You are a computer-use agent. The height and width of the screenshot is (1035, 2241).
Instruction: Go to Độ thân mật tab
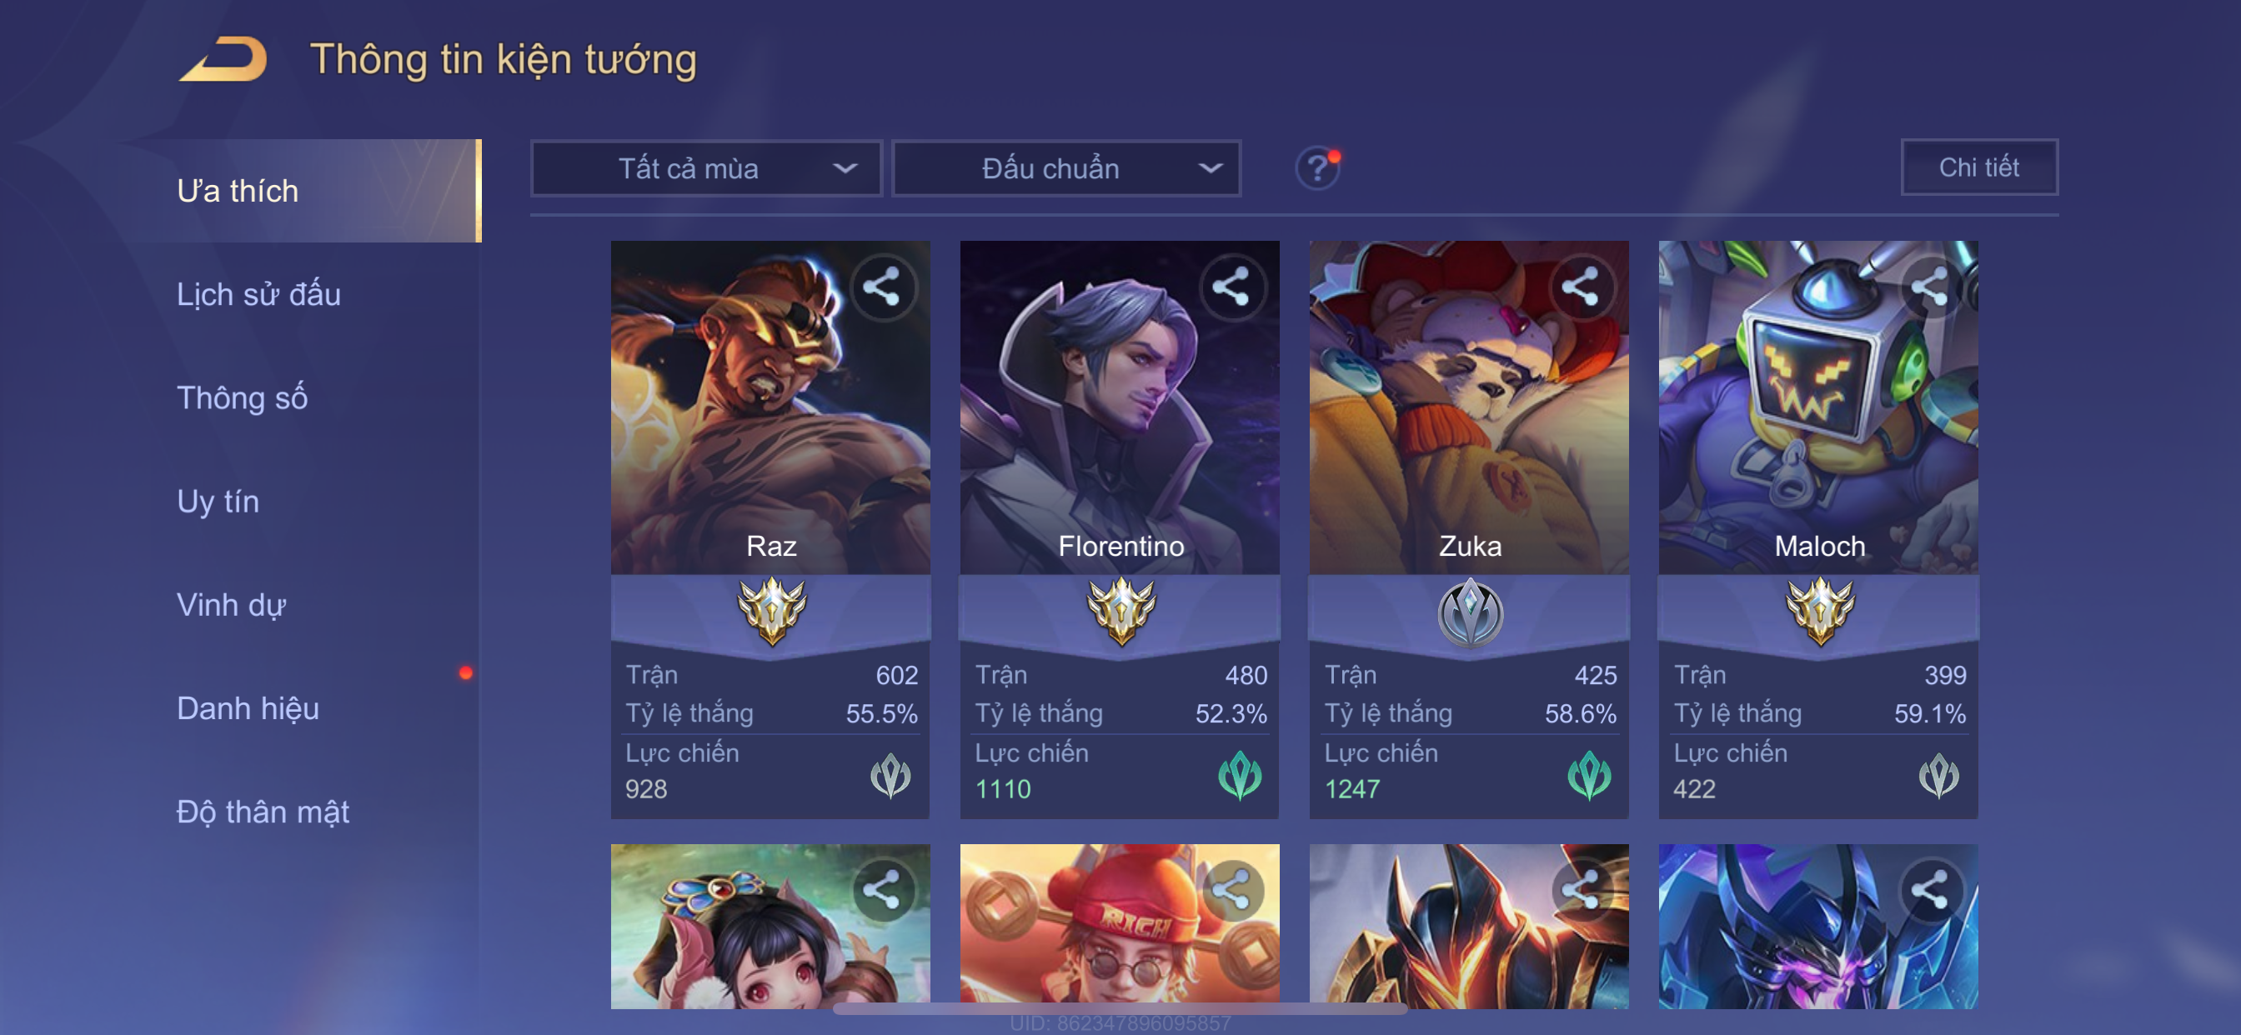pyautogui.click(x=263, y=812)
